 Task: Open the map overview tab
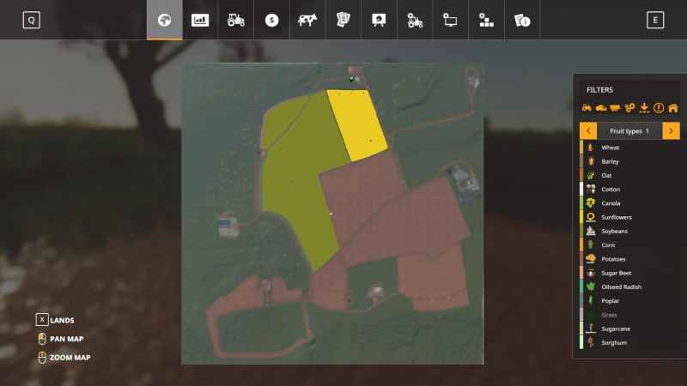[164, 20]
